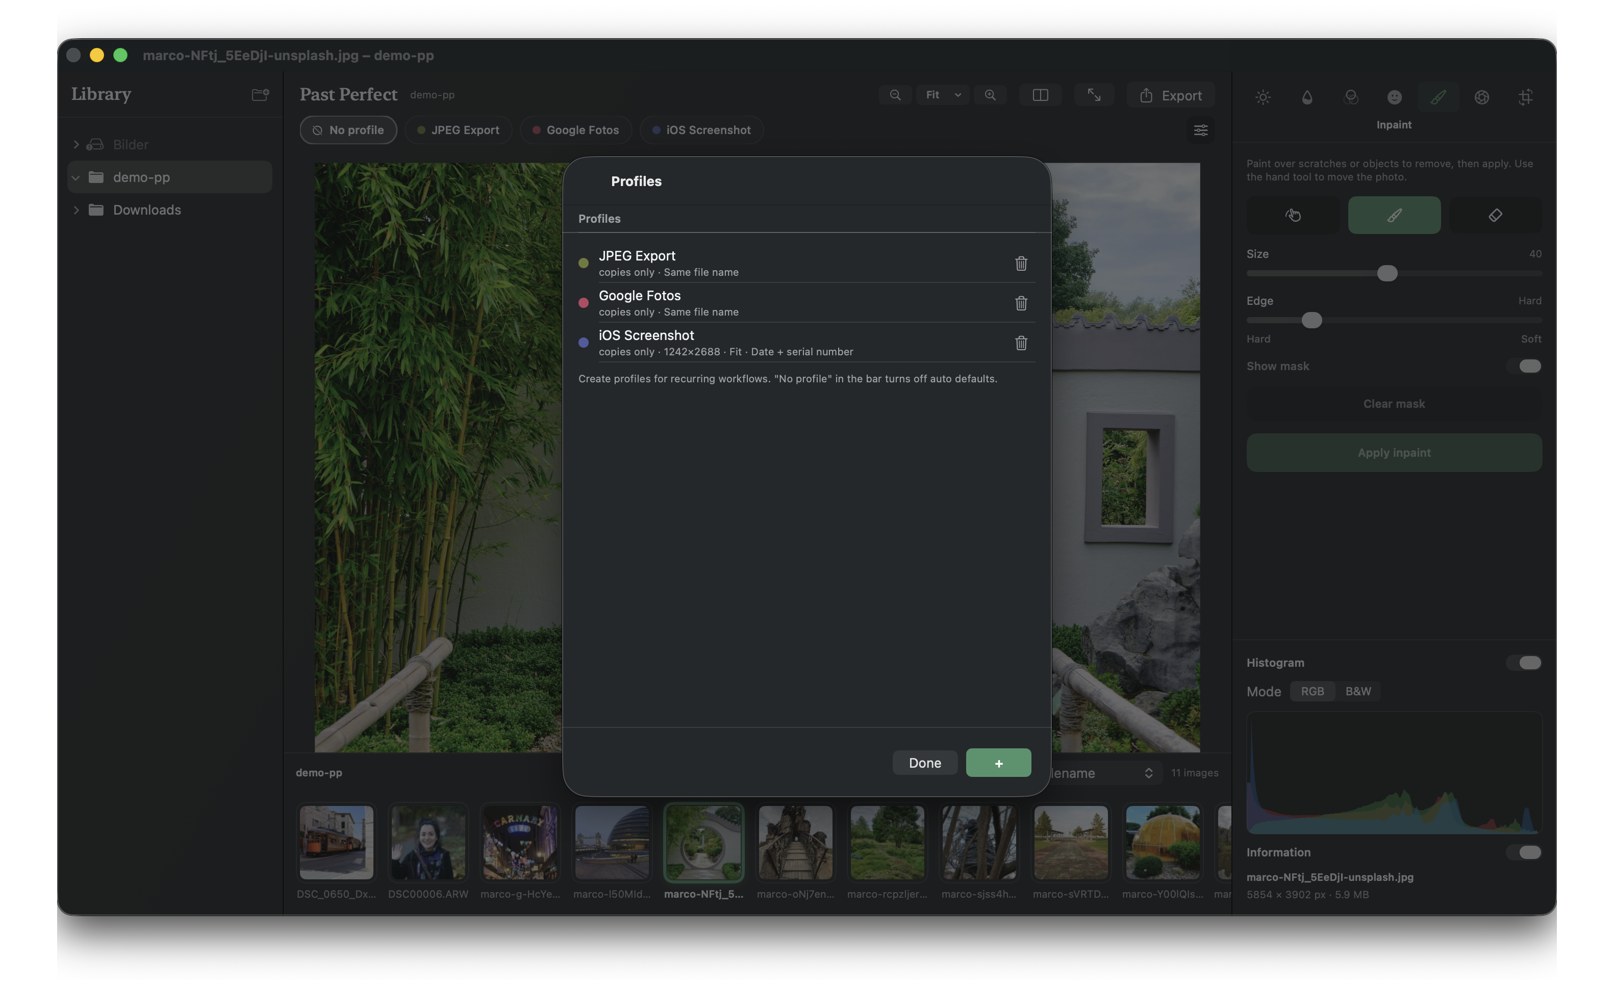Select thumbnail marco-Y00IQIs

[1162, 843]
